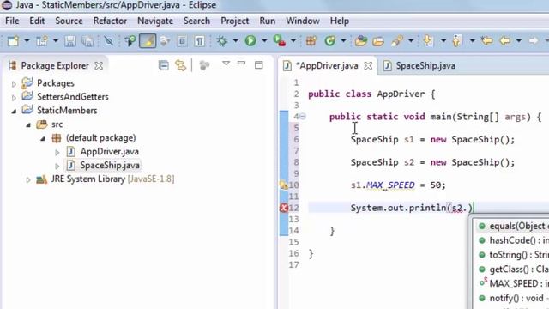Click the Last Edit Location icon
The width and height of the screenshot is (549, 309).
486,41
